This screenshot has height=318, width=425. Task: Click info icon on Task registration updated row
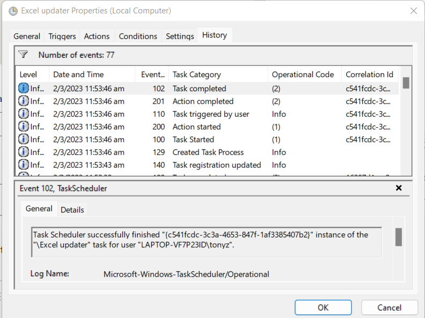pyautogui.click(x=24, y=165)
